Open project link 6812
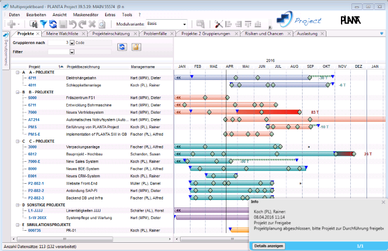This screenshot has height=251, width=388. click(x=33, y=154)
